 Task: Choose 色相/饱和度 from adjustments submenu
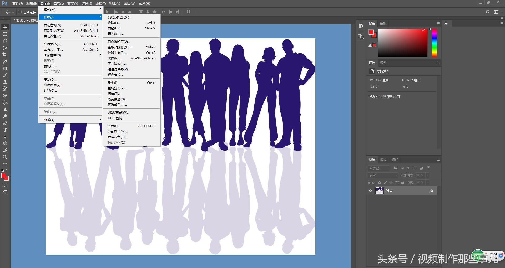click(120, 47)
